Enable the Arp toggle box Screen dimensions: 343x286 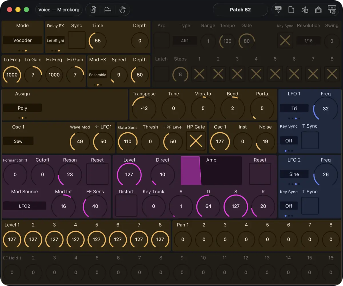pyautogui.click(x=161, y=40)
